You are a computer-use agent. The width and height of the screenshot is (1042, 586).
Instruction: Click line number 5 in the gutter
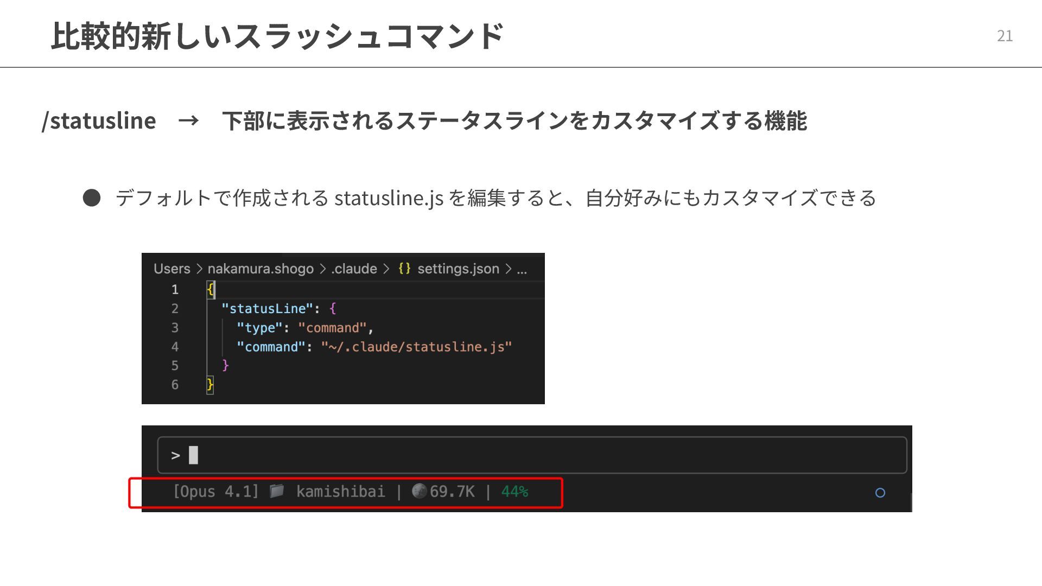pos(175,365)
